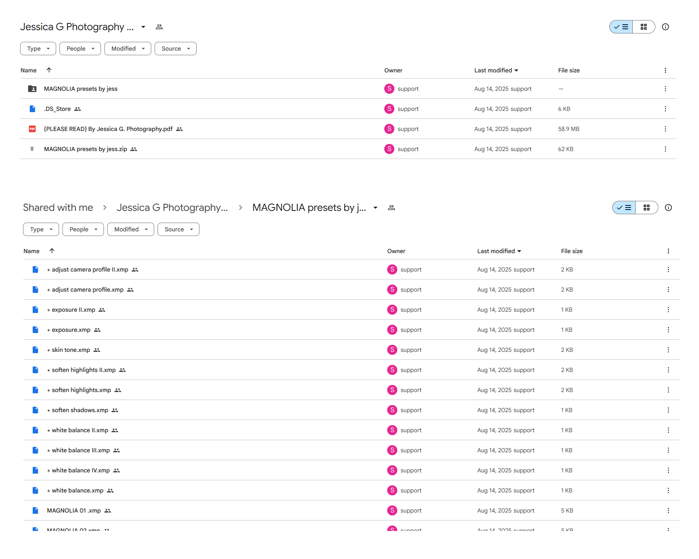This screenshot has height=559, width=699.
Task: More actions for + soften shadows.xmp
Action: (668, 410)
